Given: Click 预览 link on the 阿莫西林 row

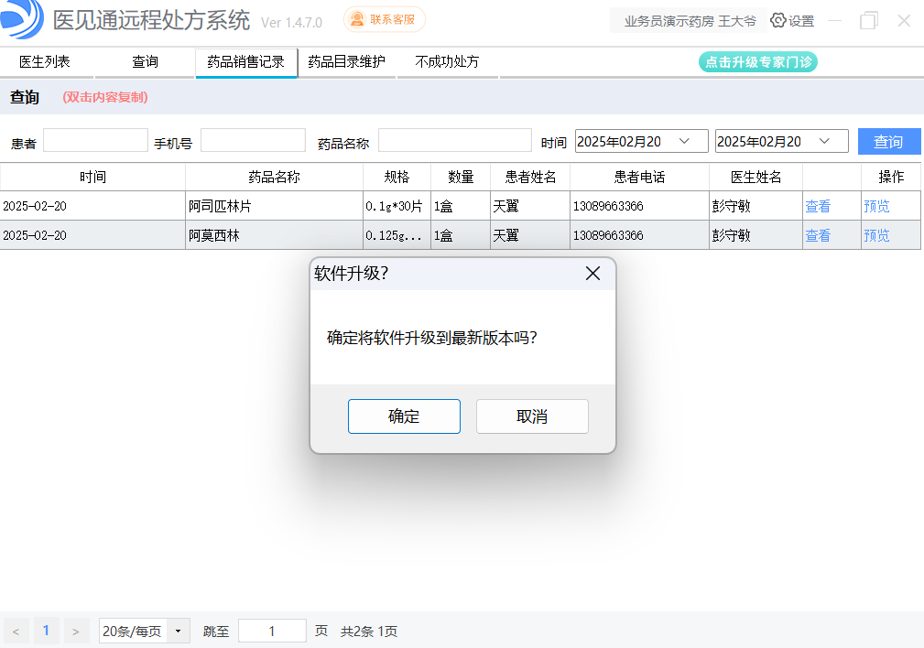Looking at the screenshot, I should tap(875, 235).
